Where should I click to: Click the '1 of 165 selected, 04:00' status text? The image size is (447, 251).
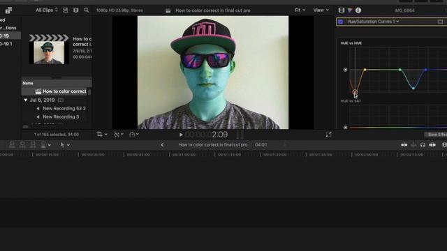(57, 135)
